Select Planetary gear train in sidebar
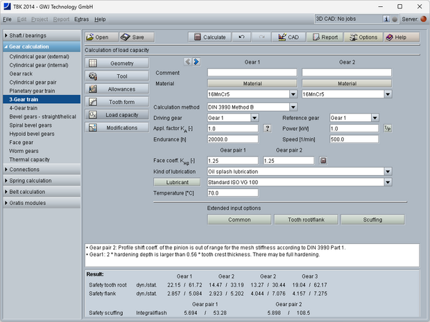Image resolution: width=430 pixels, height=322 pixels. 32,91
